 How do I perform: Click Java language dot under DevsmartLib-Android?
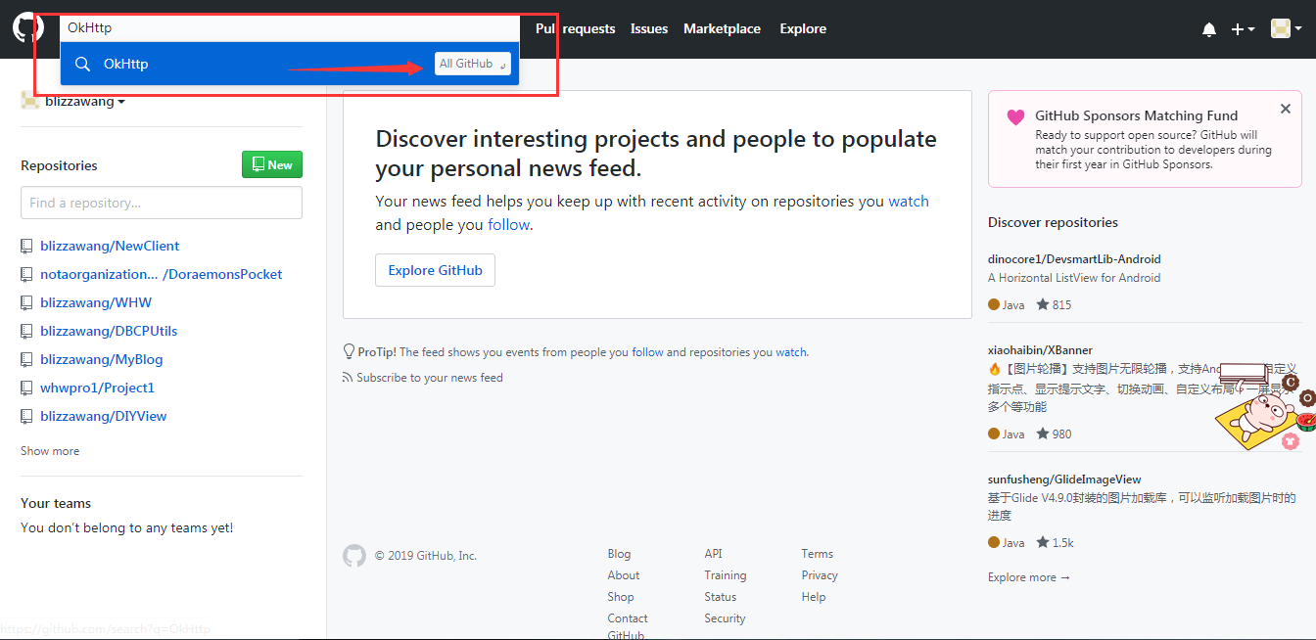point(994,304)
